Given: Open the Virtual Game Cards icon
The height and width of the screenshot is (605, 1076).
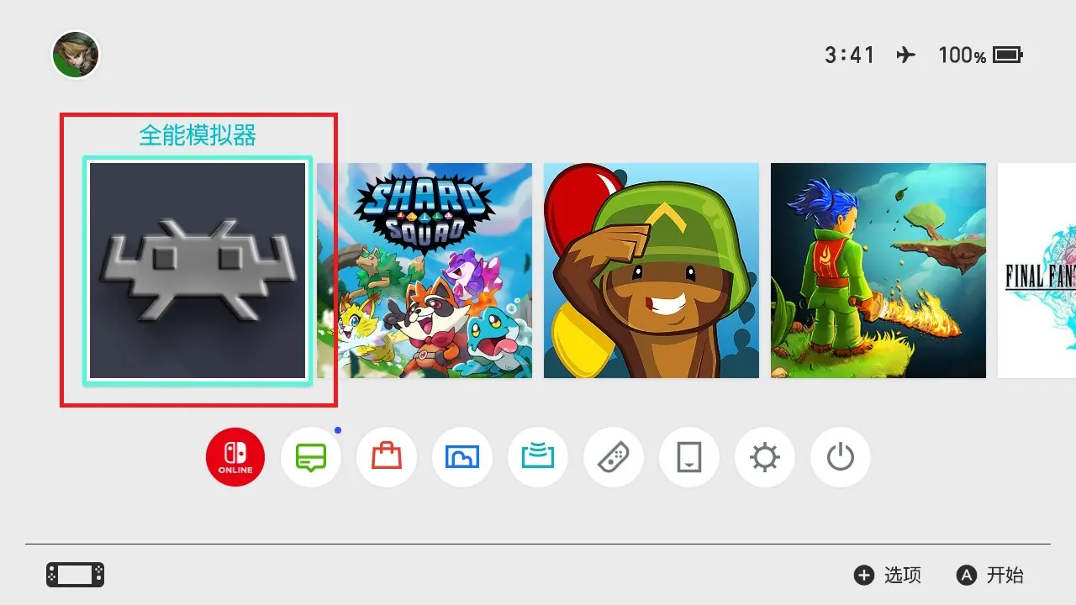Looking at the screenshot, I should [689, 458].
